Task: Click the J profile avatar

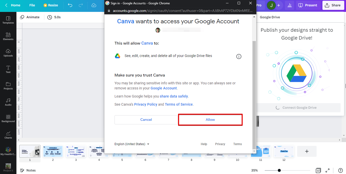Action: [x=271, y=5]
